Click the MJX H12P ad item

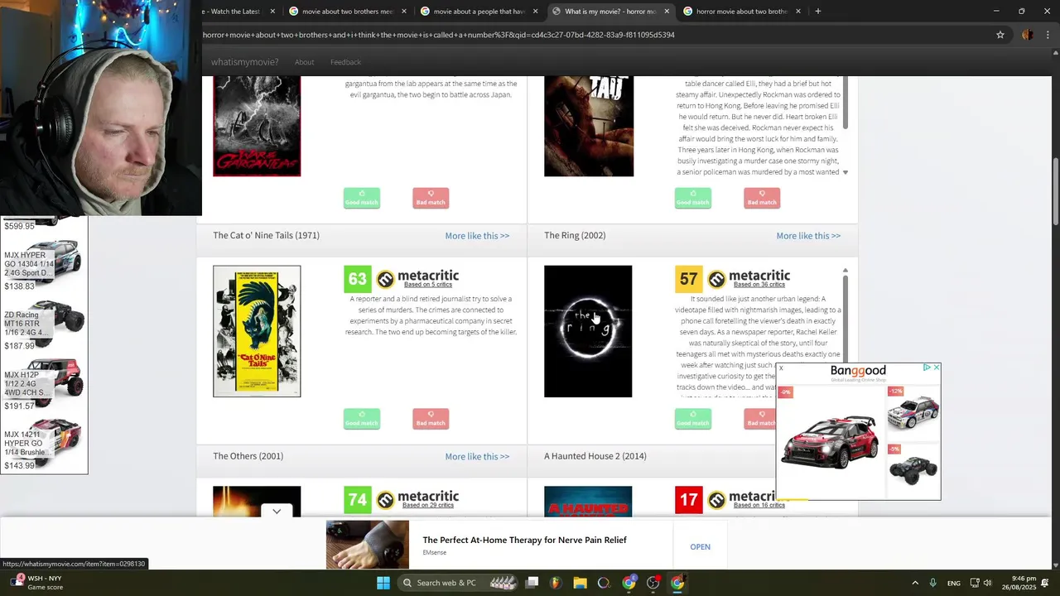(x=43, y=385)
